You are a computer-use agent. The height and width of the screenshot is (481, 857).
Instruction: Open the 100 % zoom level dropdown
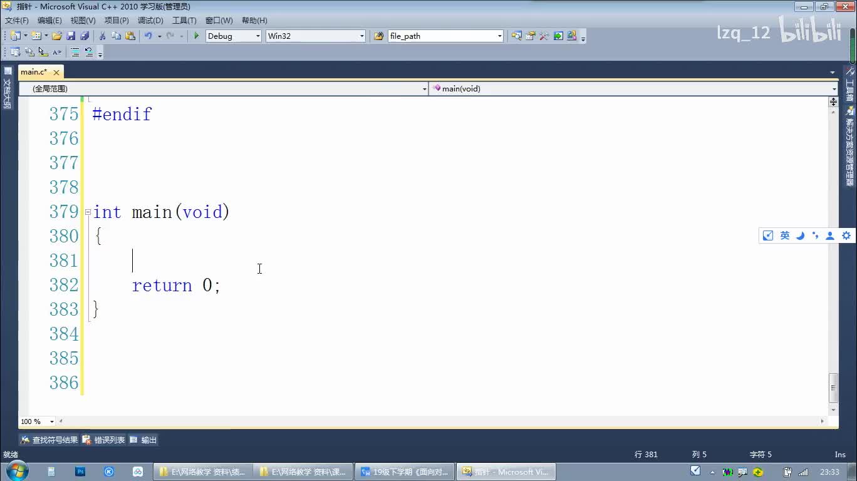52,422
